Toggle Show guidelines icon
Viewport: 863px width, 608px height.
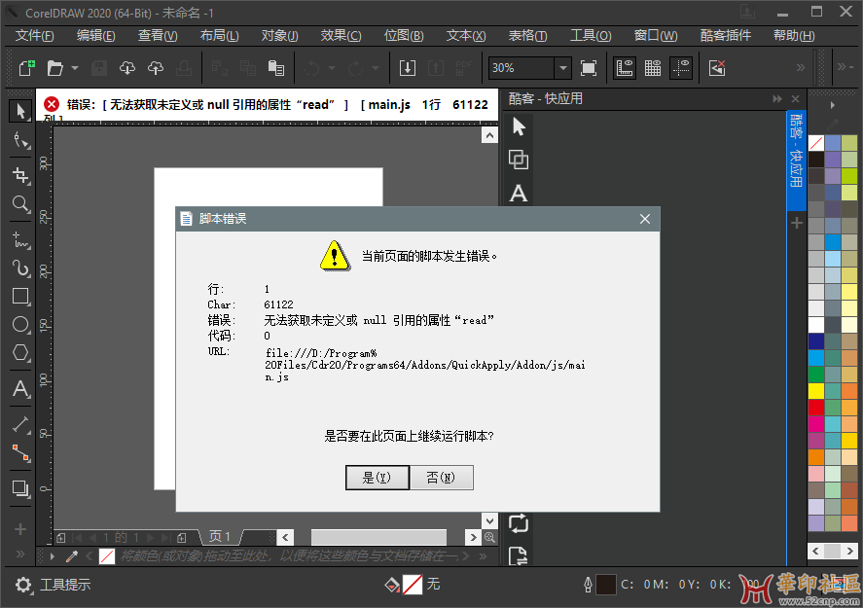[681, 68]
